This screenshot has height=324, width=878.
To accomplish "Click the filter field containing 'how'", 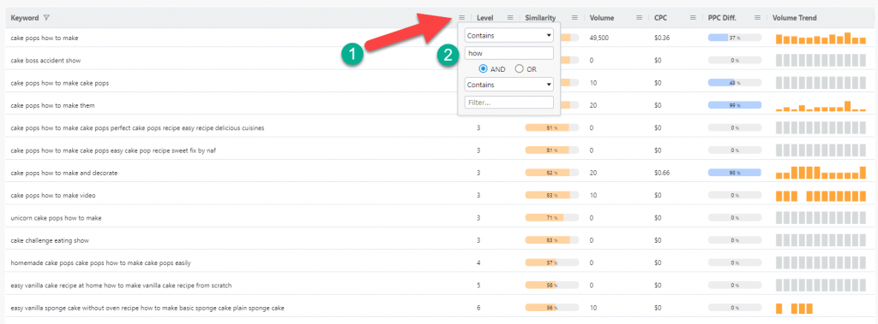I will [509, 53].
